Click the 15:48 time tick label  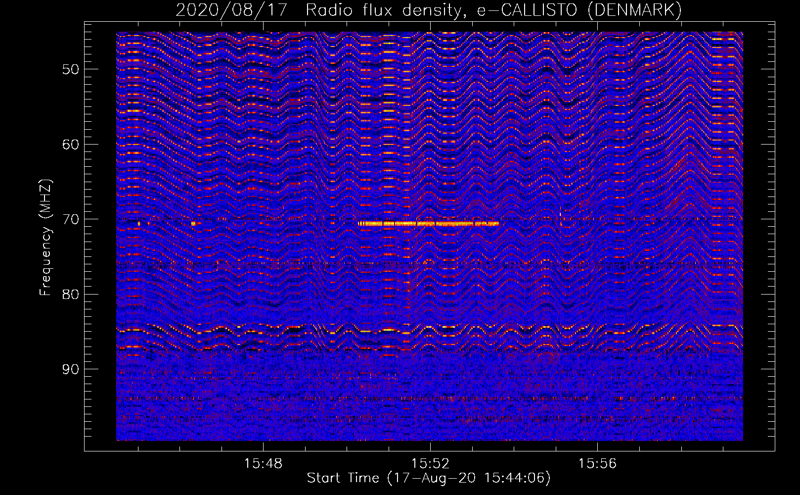(263, 464)
